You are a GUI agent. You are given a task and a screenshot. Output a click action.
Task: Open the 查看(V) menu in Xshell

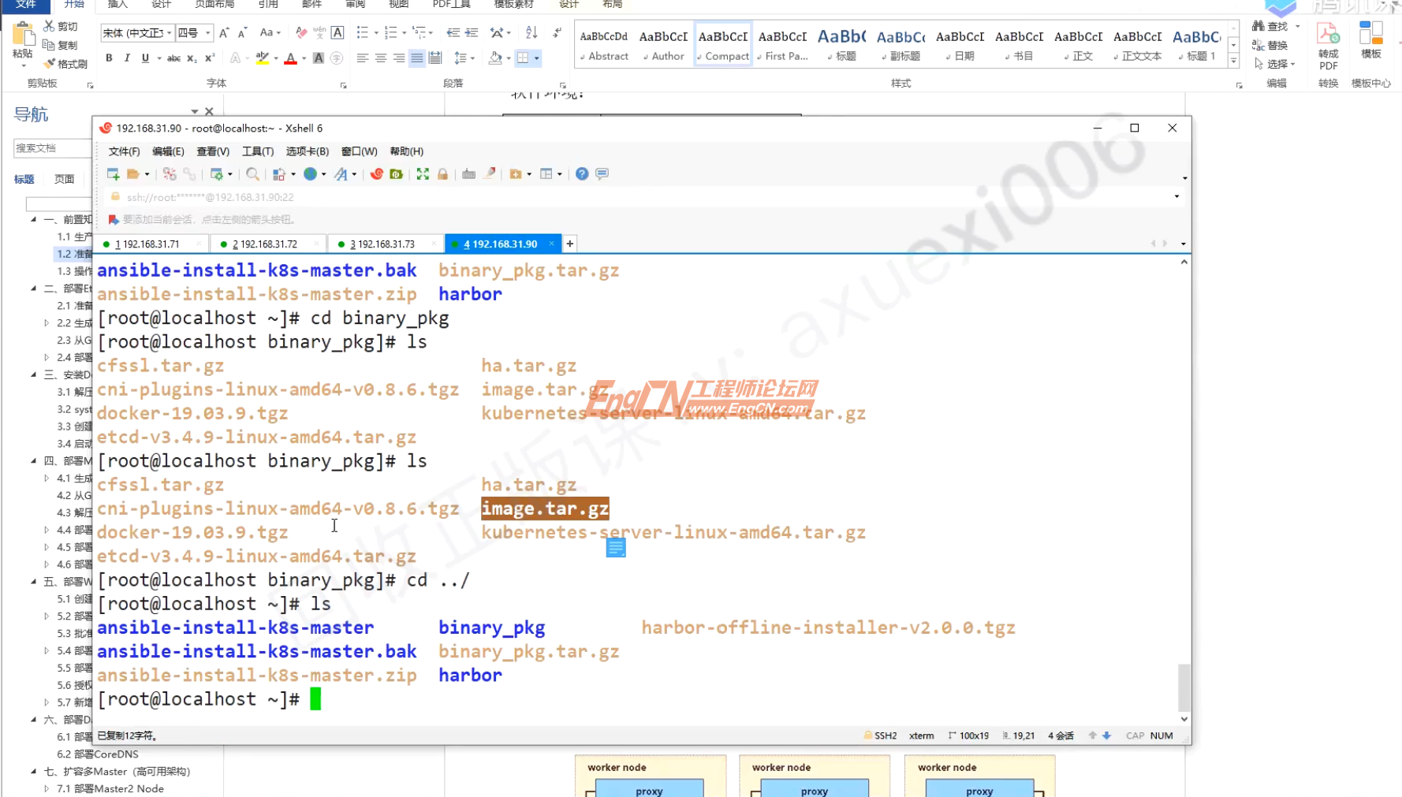[x=212, y=151]
